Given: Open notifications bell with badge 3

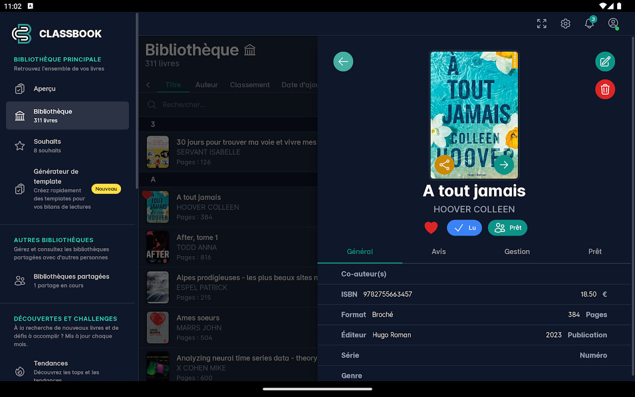Looking at the screenshot, I should click(589, 23).
